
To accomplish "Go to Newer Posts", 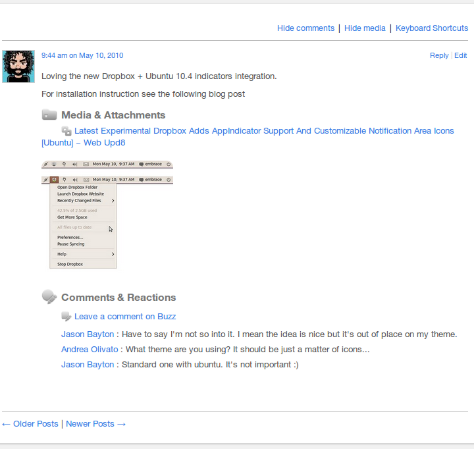I will coord(95,424).
